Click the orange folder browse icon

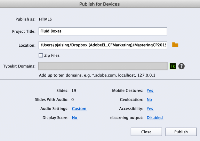click(175, 45)
